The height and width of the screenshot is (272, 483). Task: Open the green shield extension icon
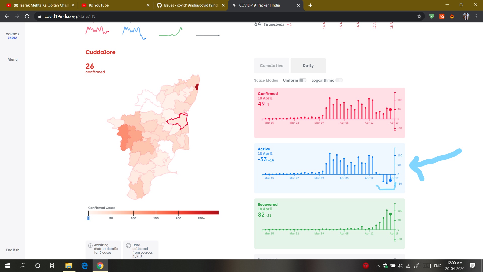[x=432, y=16]
